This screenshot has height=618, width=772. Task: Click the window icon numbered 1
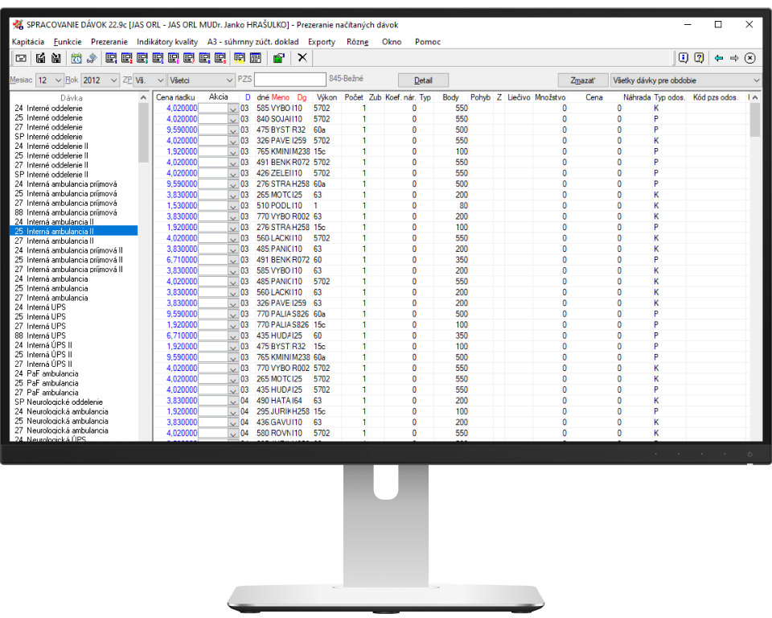click(111, 58)
